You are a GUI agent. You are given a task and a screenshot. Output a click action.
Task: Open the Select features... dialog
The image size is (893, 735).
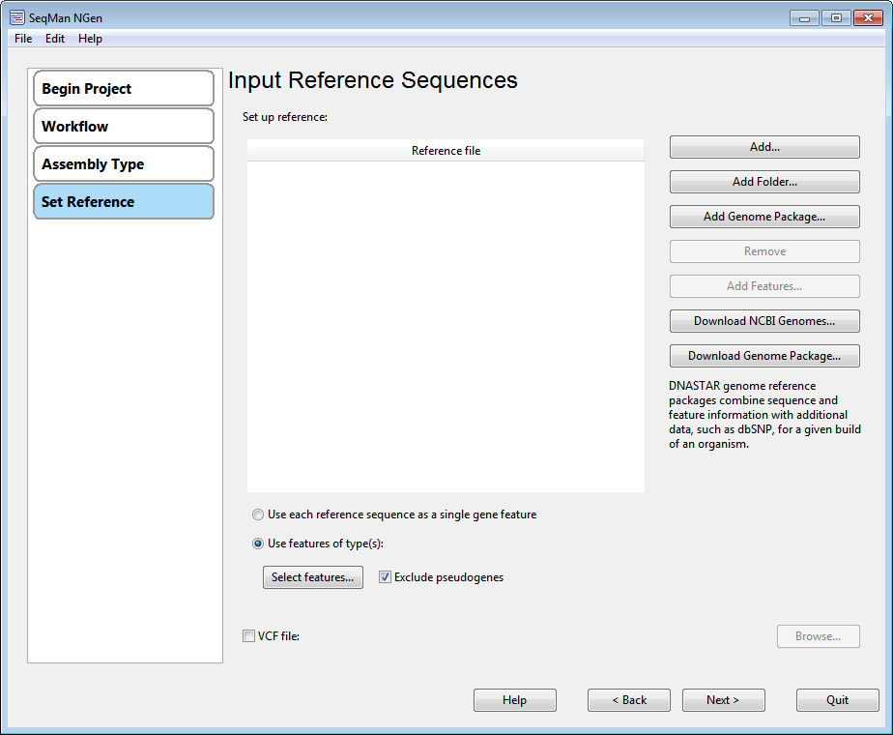tap(313, 577)
